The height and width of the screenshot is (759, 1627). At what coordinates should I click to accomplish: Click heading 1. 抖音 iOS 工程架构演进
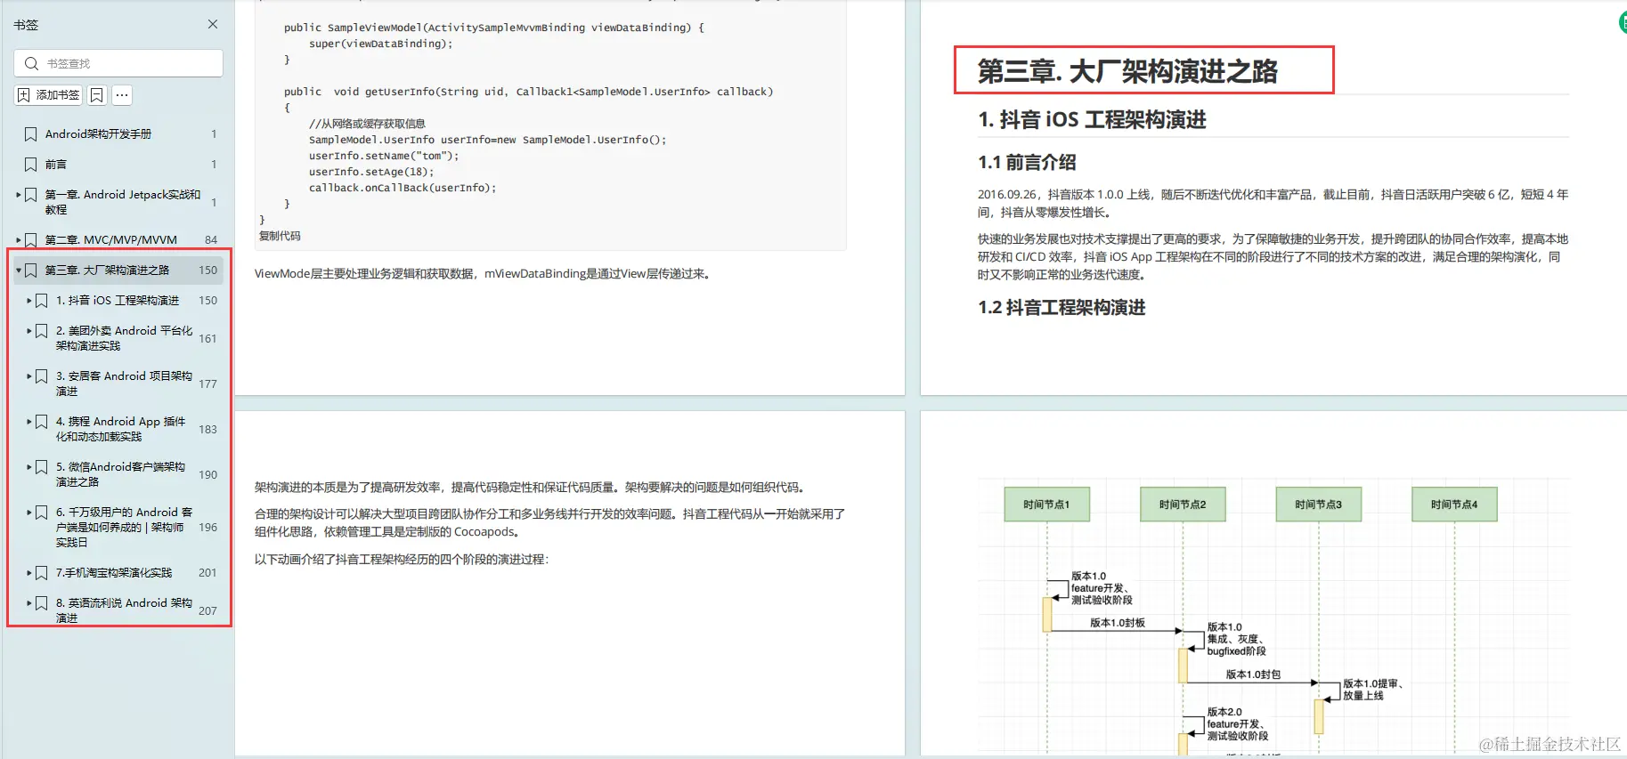click(1092, 119)
